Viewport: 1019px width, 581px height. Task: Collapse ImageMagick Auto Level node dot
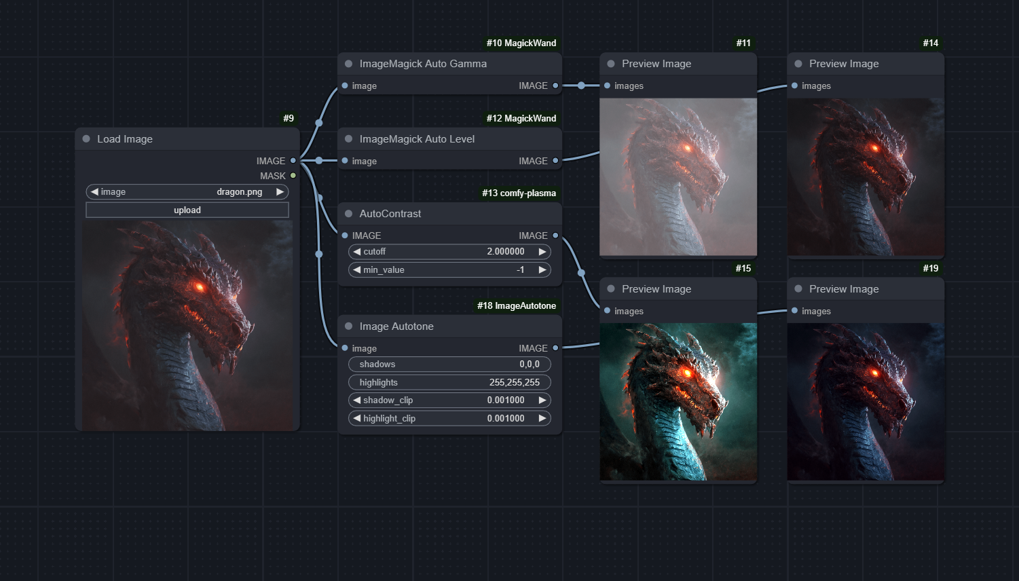[x=348, y=139]
